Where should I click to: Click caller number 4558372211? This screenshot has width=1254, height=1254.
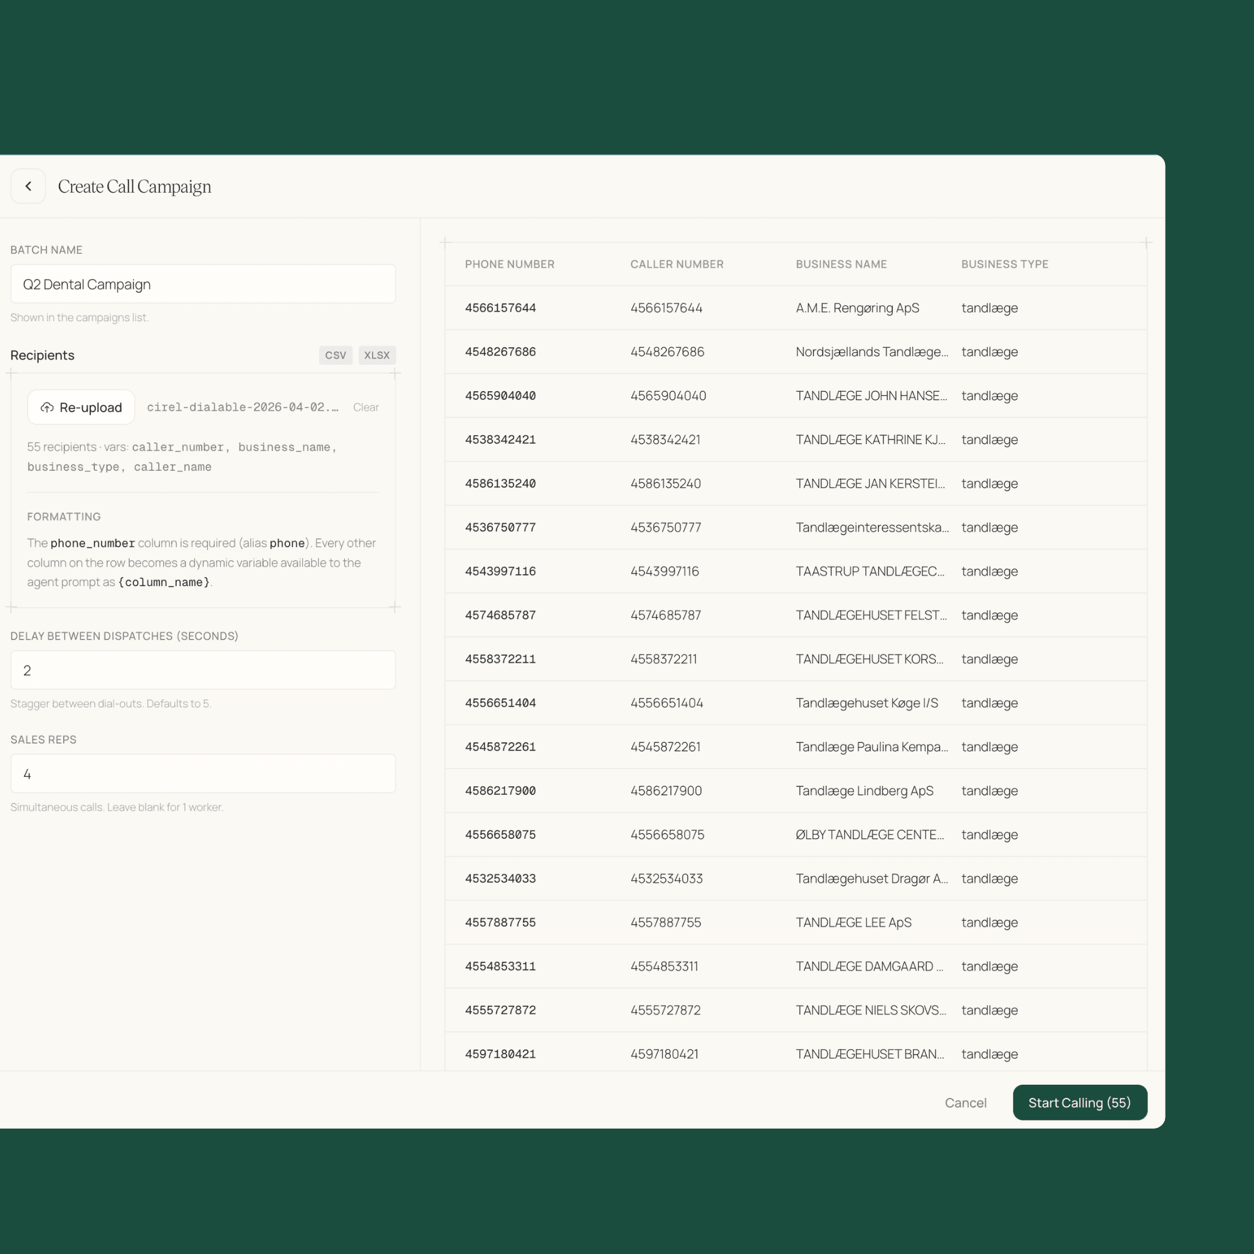pos(663,659)
